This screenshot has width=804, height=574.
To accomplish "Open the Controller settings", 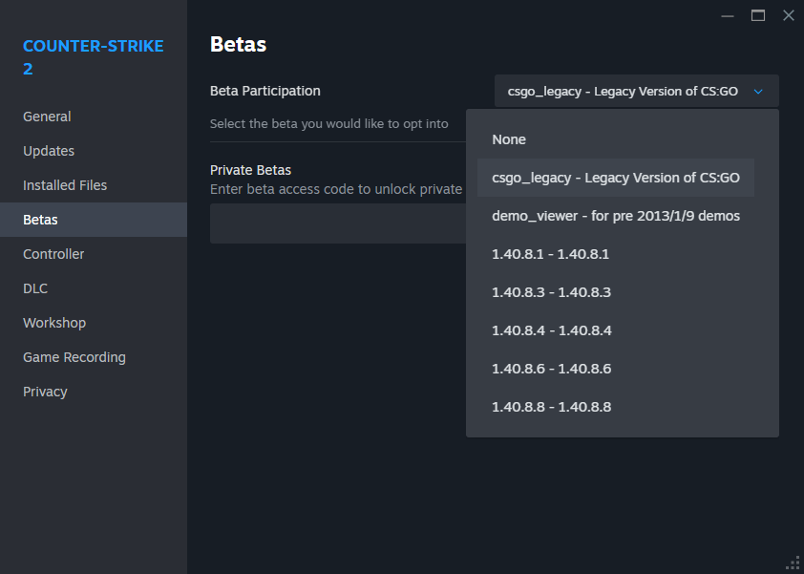I will (x=53, y=253).
